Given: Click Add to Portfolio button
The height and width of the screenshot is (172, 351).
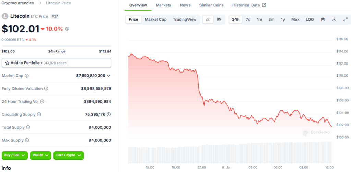Looking at the screenshot, I should pos(57,63).
